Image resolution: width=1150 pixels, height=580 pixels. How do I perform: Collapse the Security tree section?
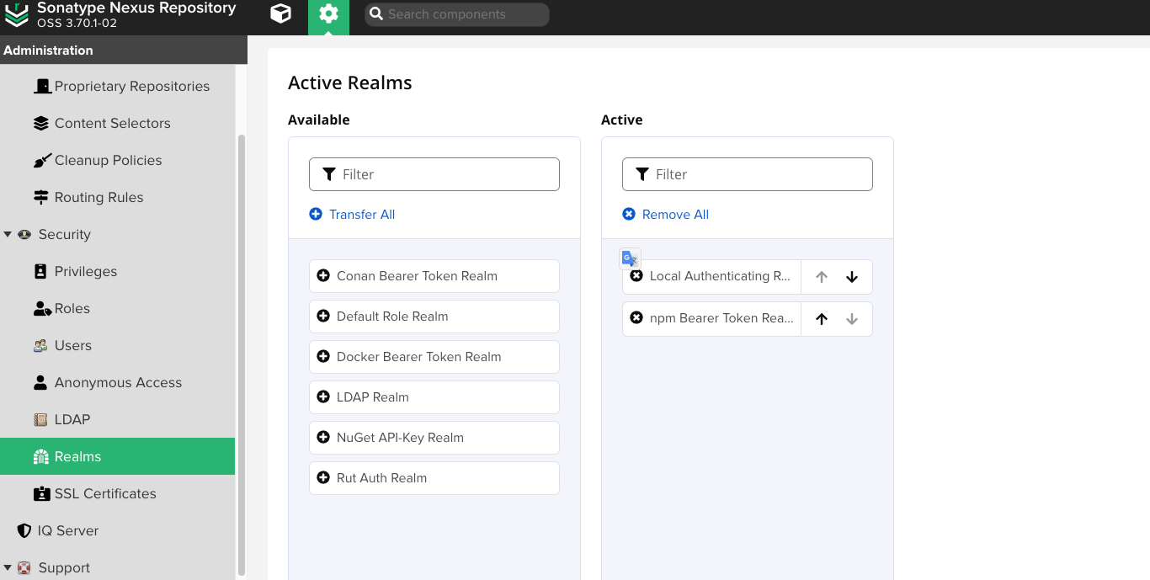pos(8,235)
